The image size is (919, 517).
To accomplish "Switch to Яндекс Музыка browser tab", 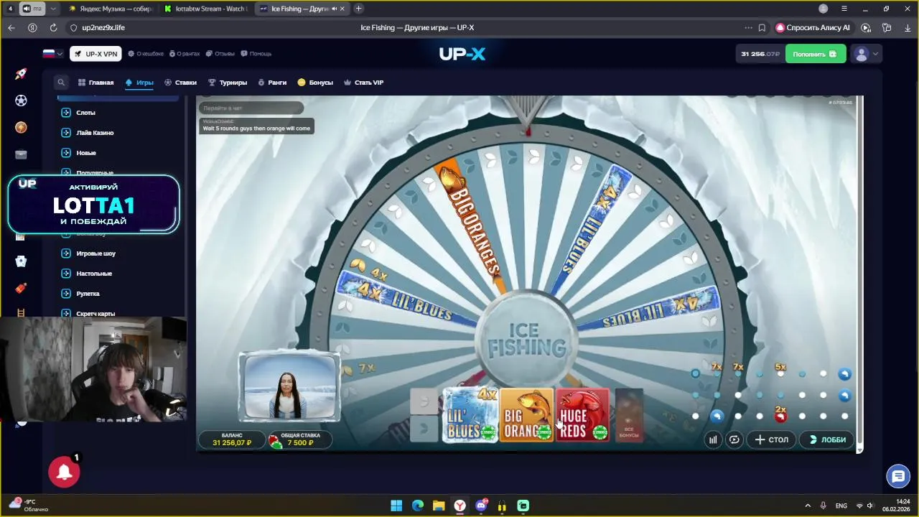I will pyautogui.click(x=111, y=9).
